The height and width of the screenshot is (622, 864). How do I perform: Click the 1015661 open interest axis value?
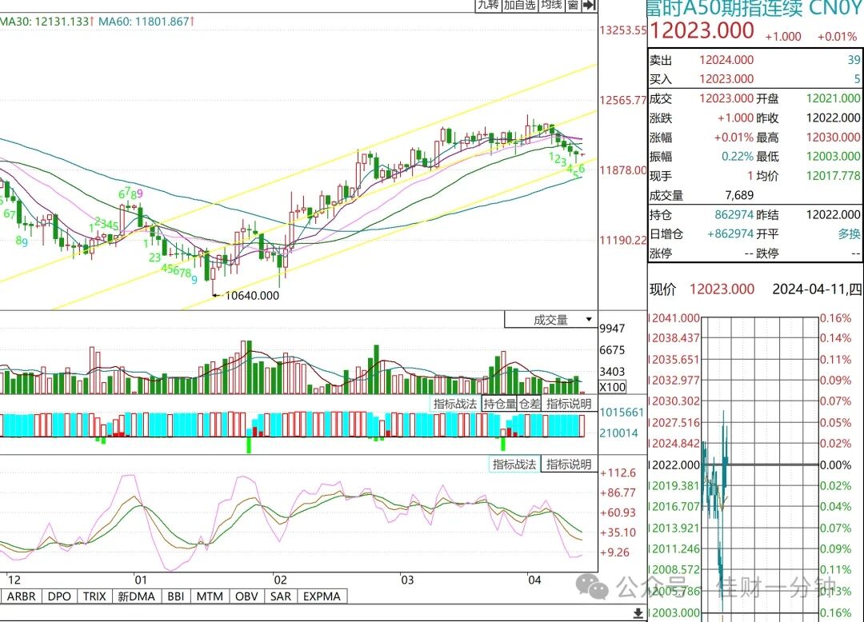622,413
